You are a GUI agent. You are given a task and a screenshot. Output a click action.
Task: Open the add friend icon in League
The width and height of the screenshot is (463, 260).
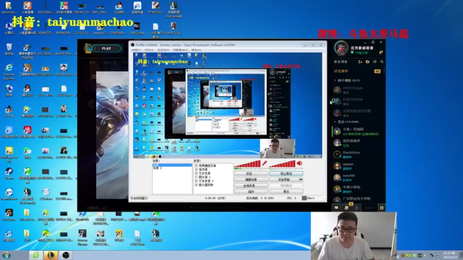click(360, 62)
